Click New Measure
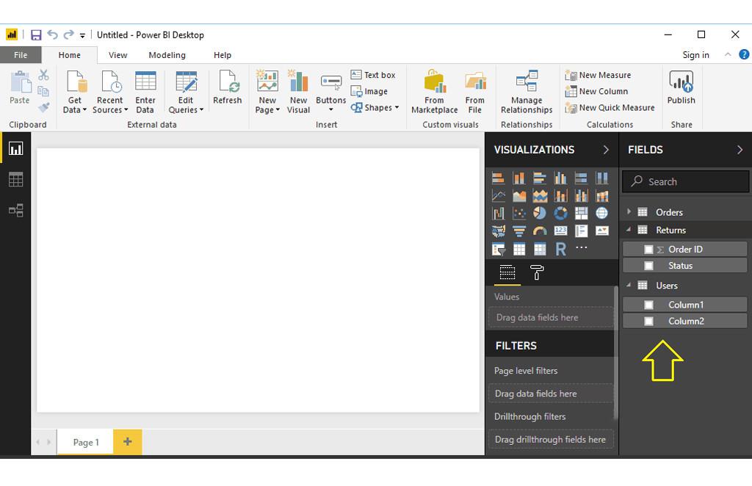 (x=598, y=75)
